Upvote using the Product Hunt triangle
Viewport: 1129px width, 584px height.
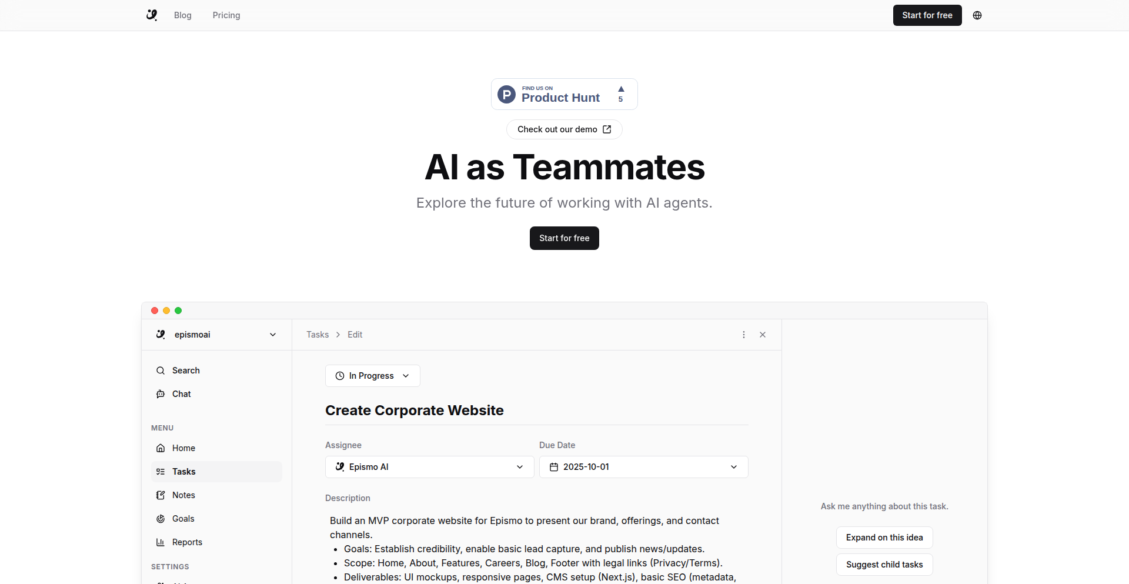click(621, 89)
